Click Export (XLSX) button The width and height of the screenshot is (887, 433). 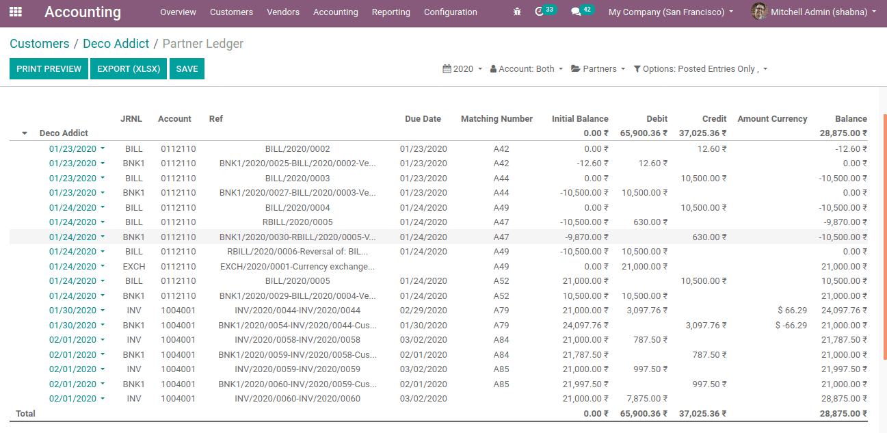129,69
